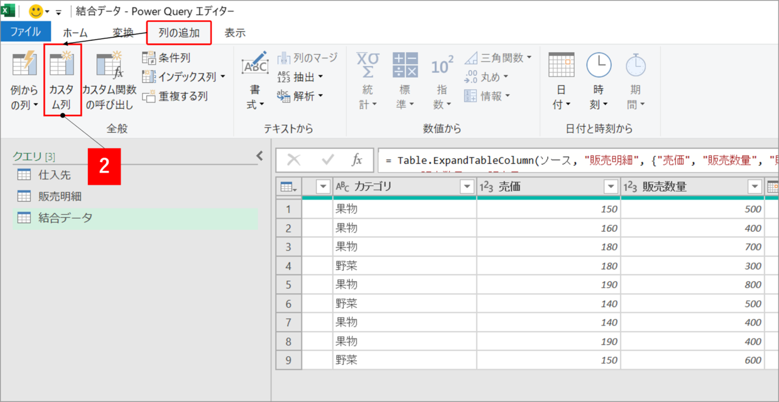
Task: Click the 売価 cell in row 1
Action: (x=548, y=209)
